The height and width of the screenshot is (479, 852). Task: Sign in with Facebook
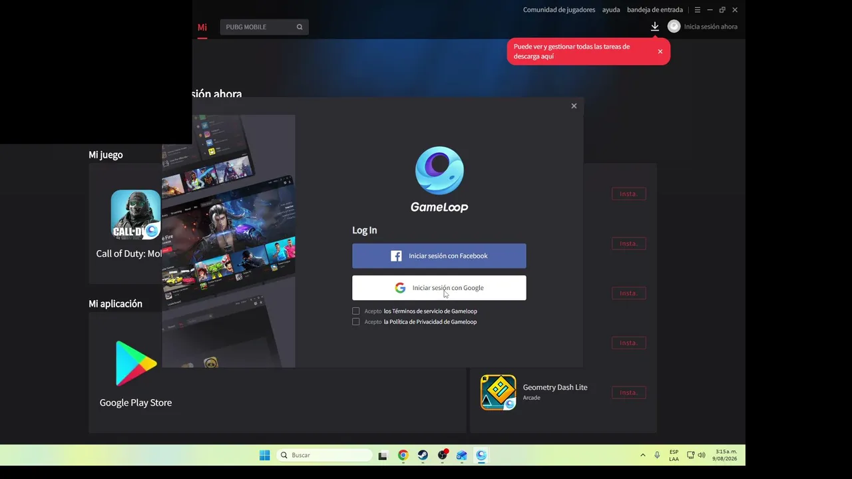point(439,256)
